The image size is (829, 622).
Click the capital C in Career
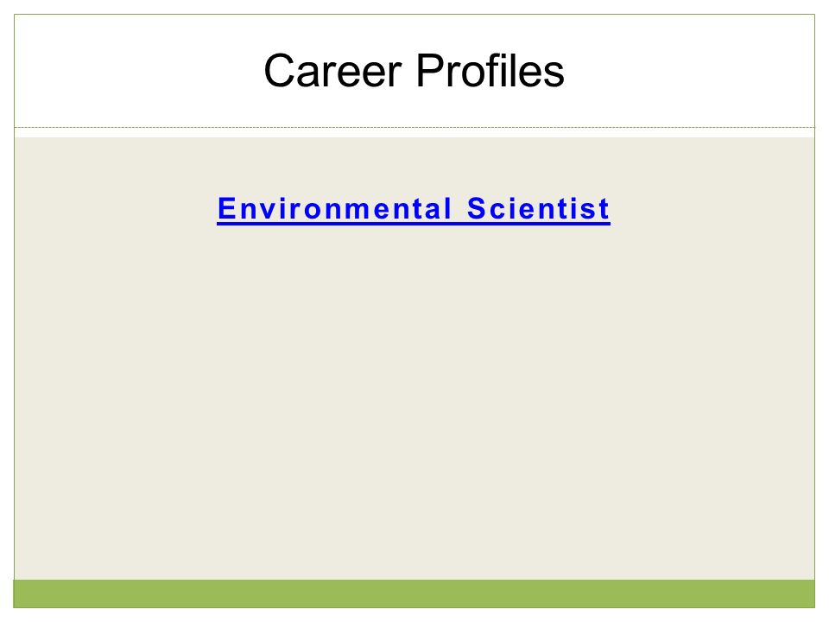[x=279, y=71]
